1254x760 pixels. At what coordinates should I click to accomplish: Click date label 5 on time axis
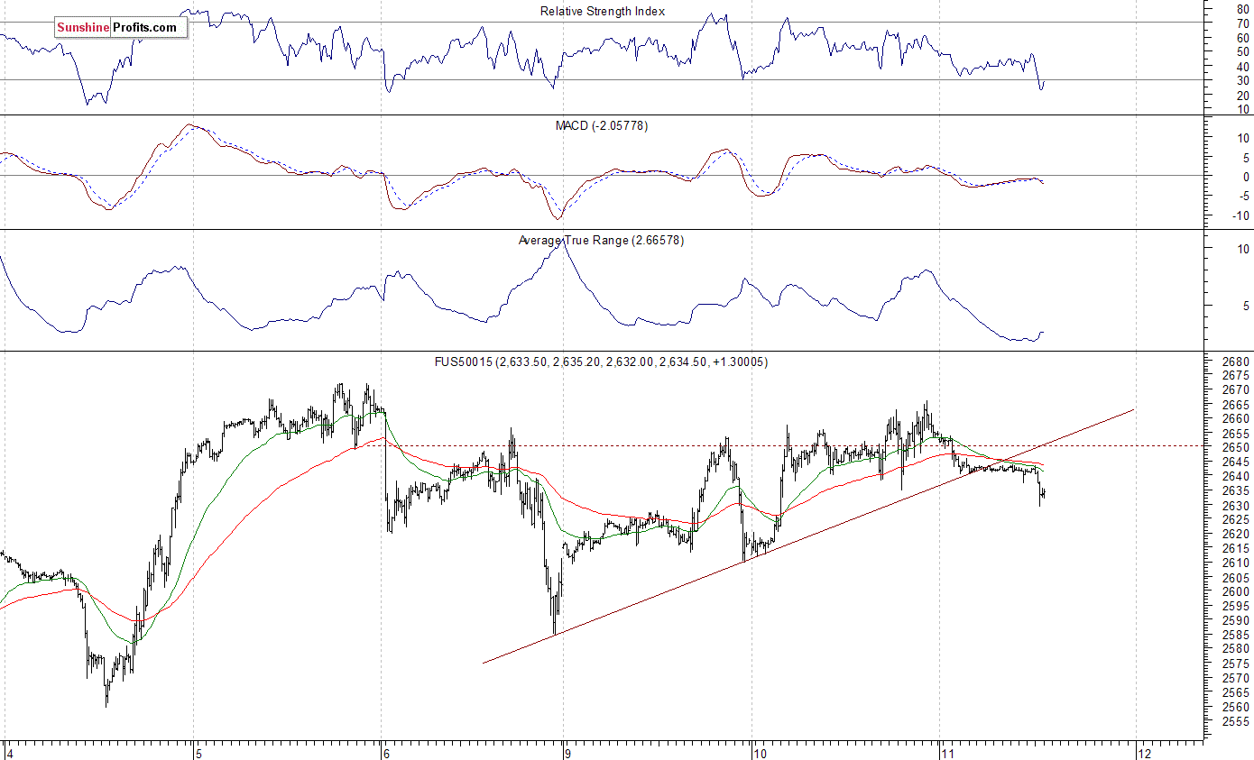tap(198, 752)
